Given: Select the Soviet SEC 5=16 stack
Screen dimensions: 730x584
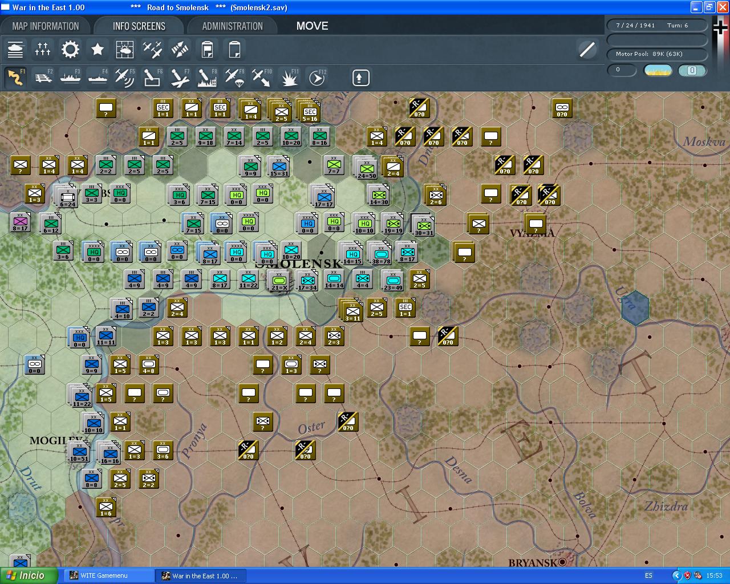Looking at the screenshot, I should [309, 111].
